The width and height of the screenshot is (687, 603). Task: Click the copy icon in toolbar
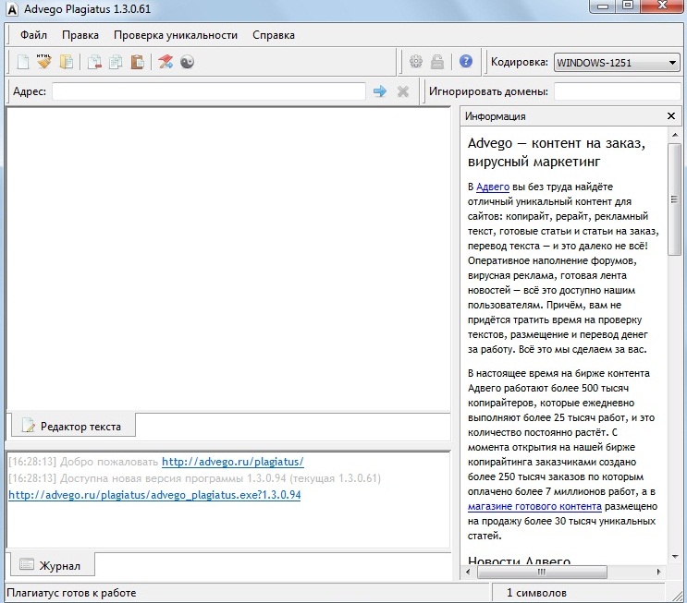point(116,63)
